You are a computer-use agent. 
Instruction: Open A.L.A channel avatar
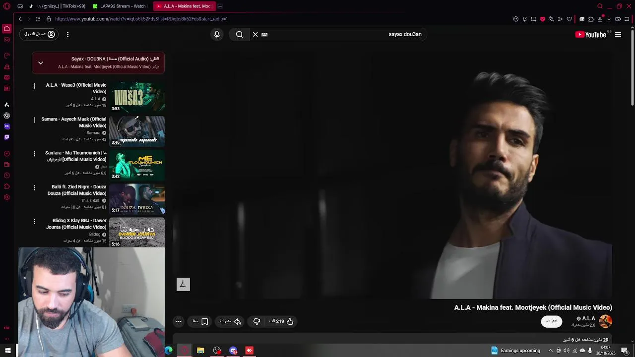pos(606,321)
